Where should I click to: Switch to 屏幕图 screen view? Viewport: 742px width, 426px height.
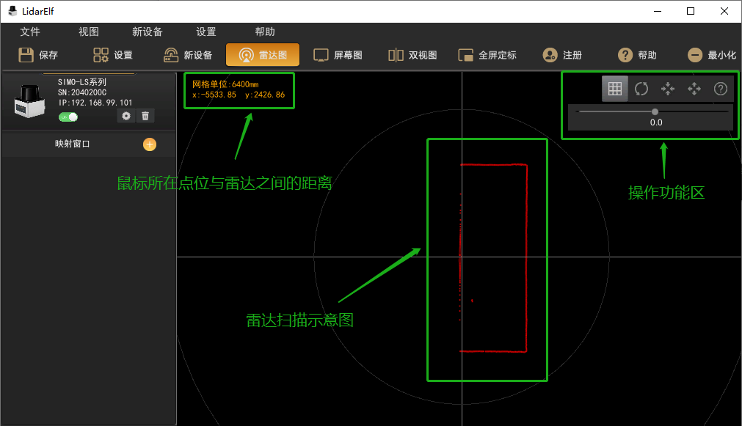tap(338, 55)
